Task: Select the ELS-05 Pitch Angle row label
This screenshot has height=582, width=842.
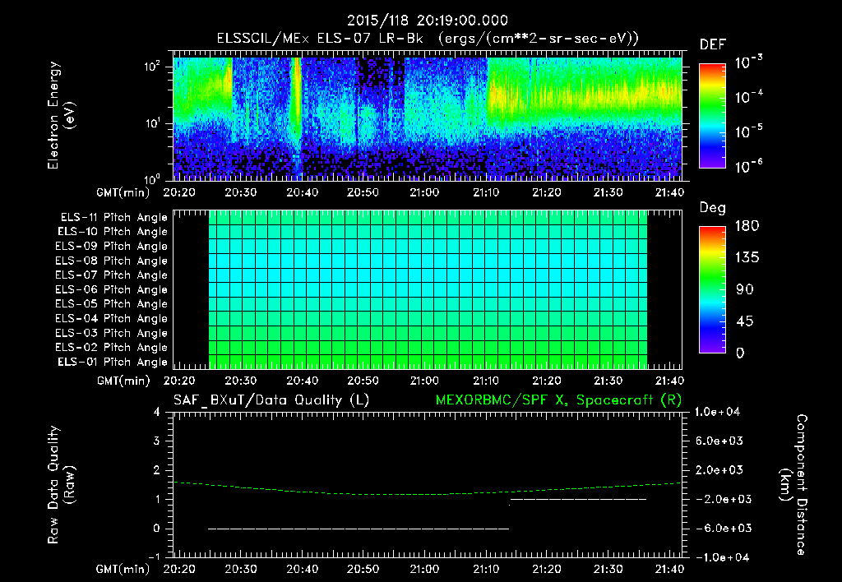Action: click(x=111, y=304)
